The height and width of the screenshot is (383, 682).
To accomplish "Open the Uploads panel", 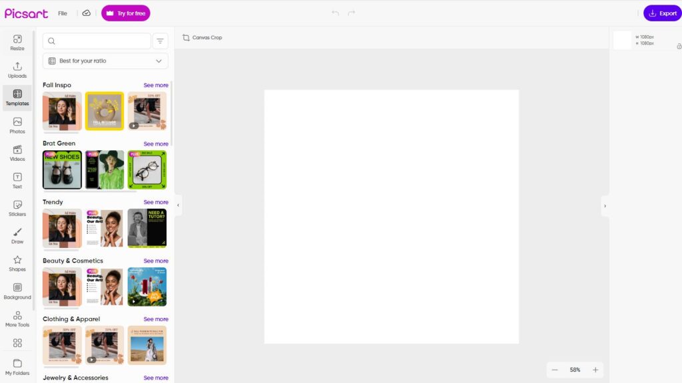I will (17, 70).
